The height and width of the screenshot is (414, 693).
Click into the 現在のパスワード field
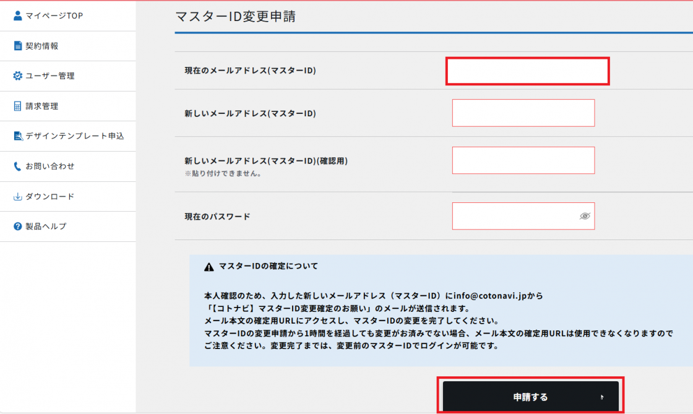coord(514,216)
